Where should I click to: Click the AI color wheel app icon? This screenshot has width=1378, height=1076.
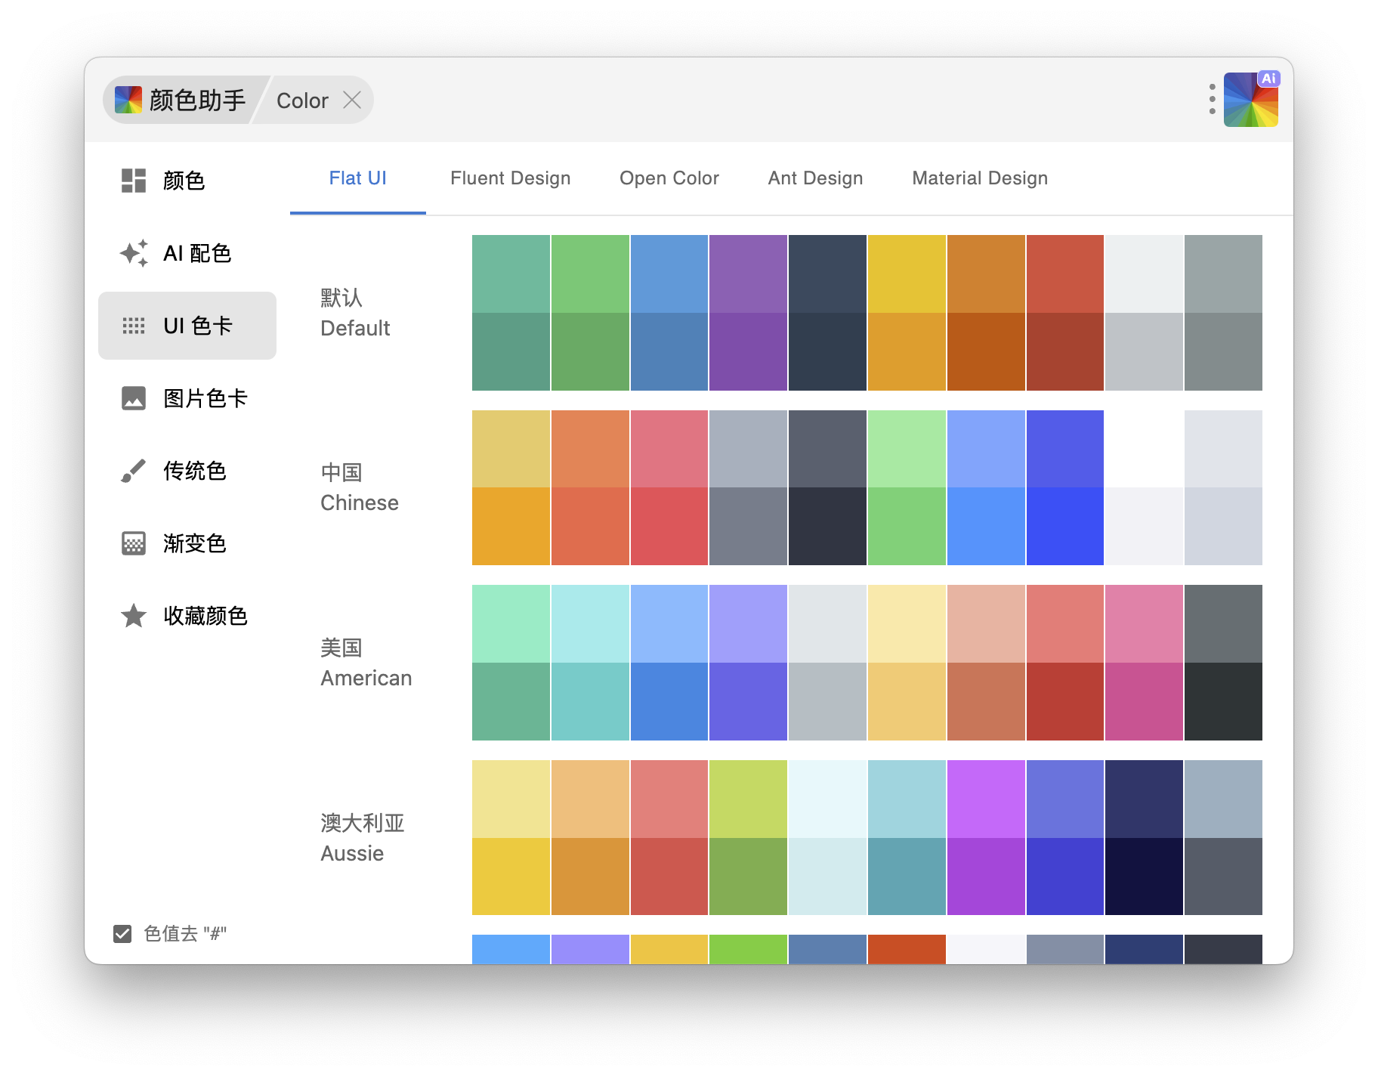click(x=1251, y=99)
